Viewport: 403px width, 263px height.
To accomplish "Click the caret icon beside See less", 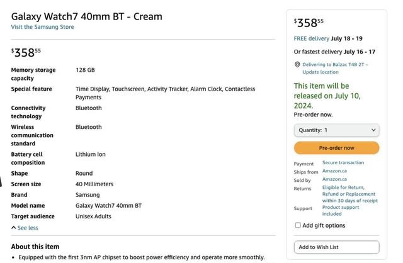I will [14, 228].
